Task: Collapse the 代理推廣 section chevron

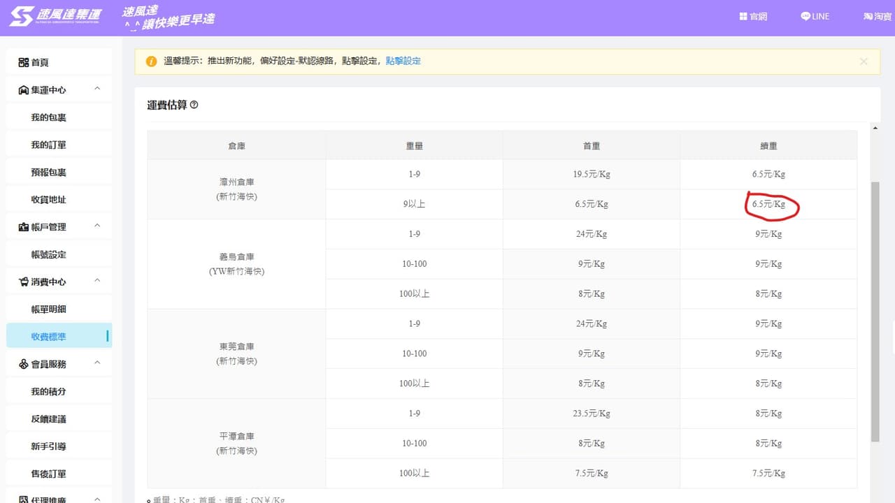Action: [97, 499]
